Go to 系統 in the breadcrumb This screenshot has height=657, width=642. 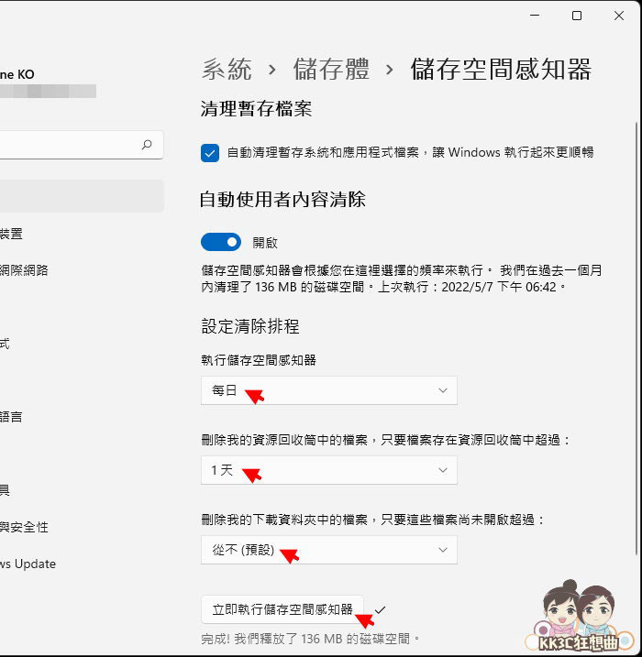(x=227, y=69)
